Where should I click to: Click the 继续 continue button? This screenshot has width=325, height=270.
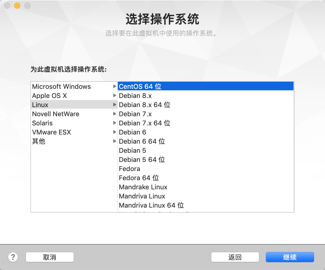(290, 257)
